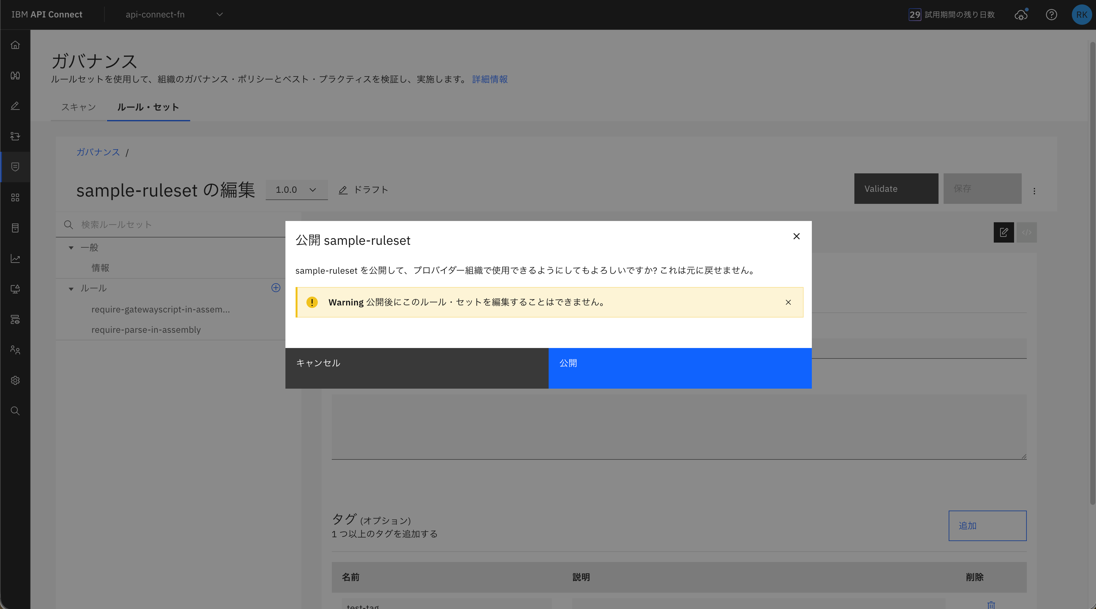This screenshot has height=609, width=1096.
Task: Open the Governance shield icon in sidebar
Action: click(15, 167)
